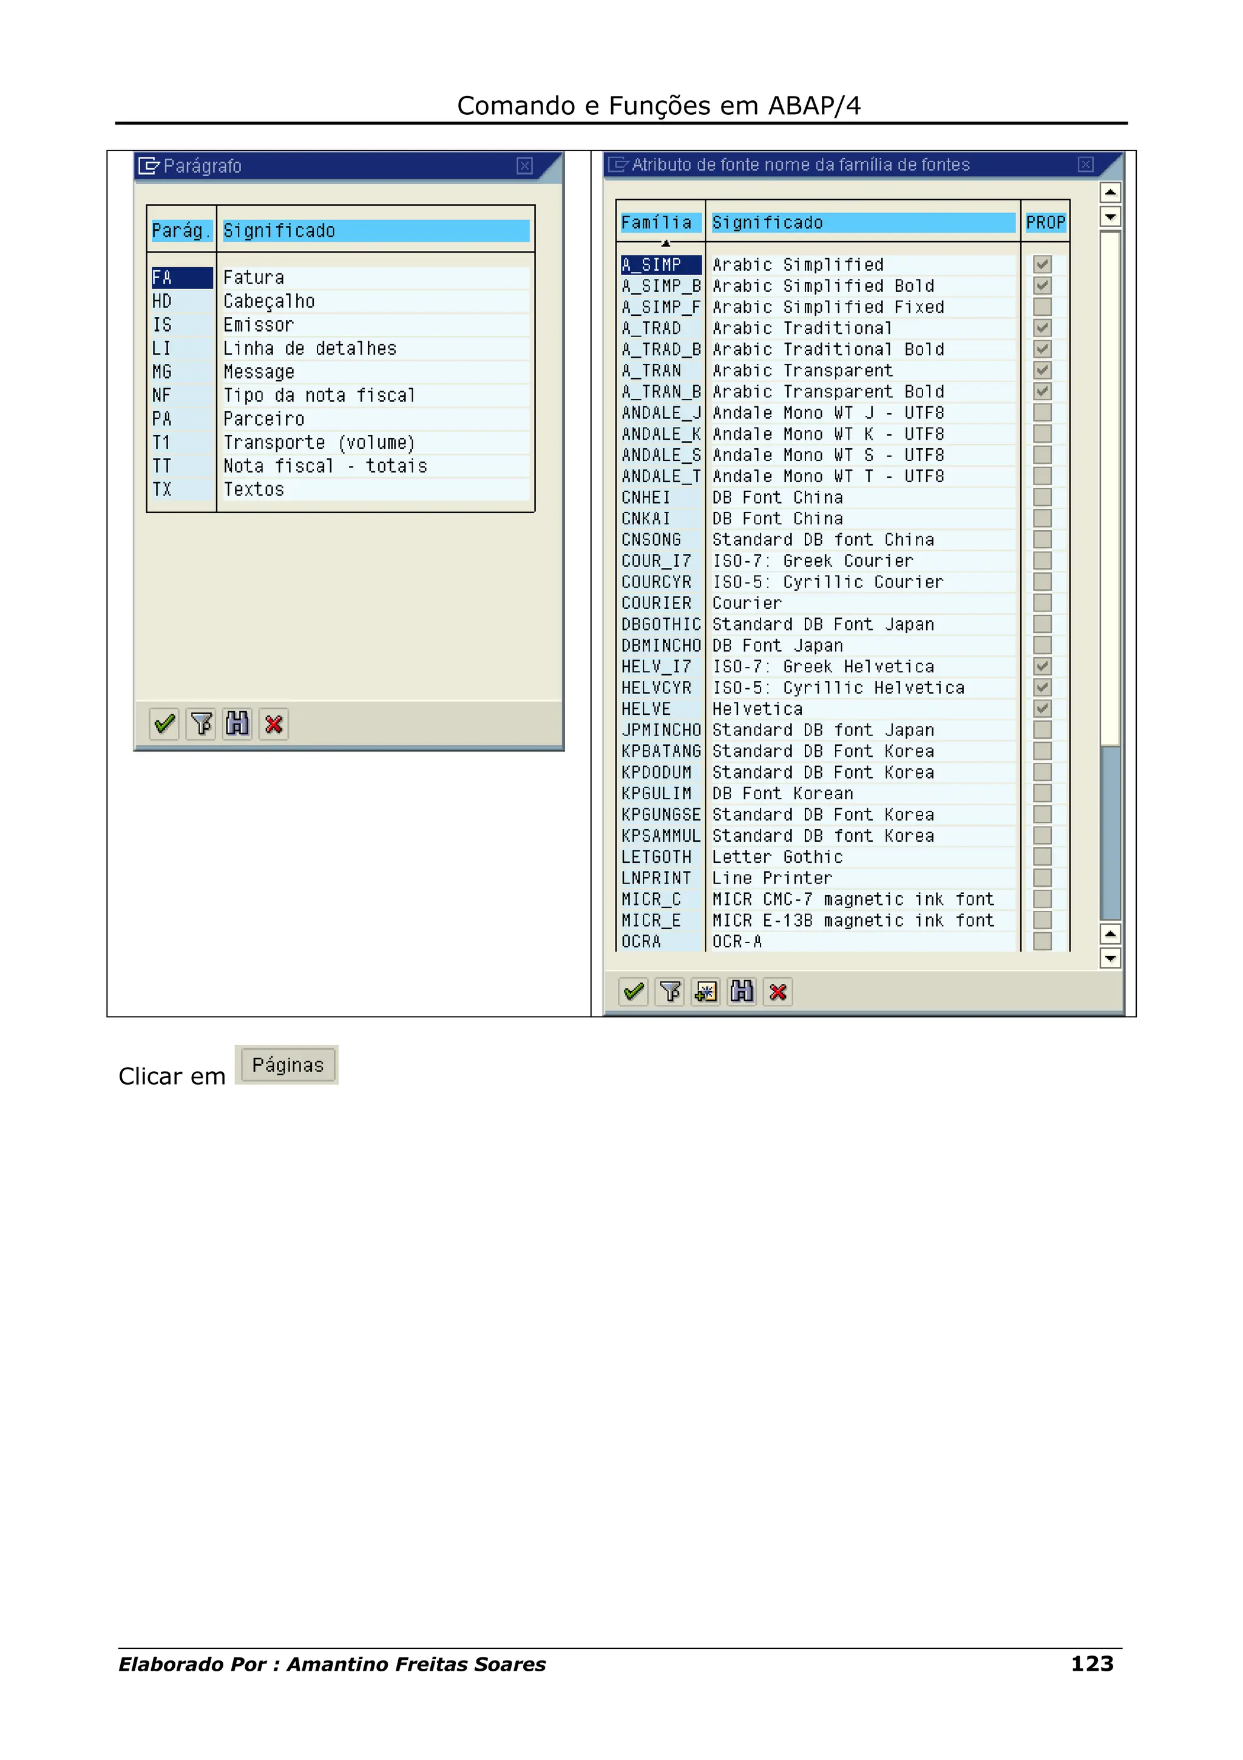Image resolution: width=1243 pixels, height=1760 pixels.
Task: Click red X cancel in Parágrafo dialog
Action: (273, 724)
